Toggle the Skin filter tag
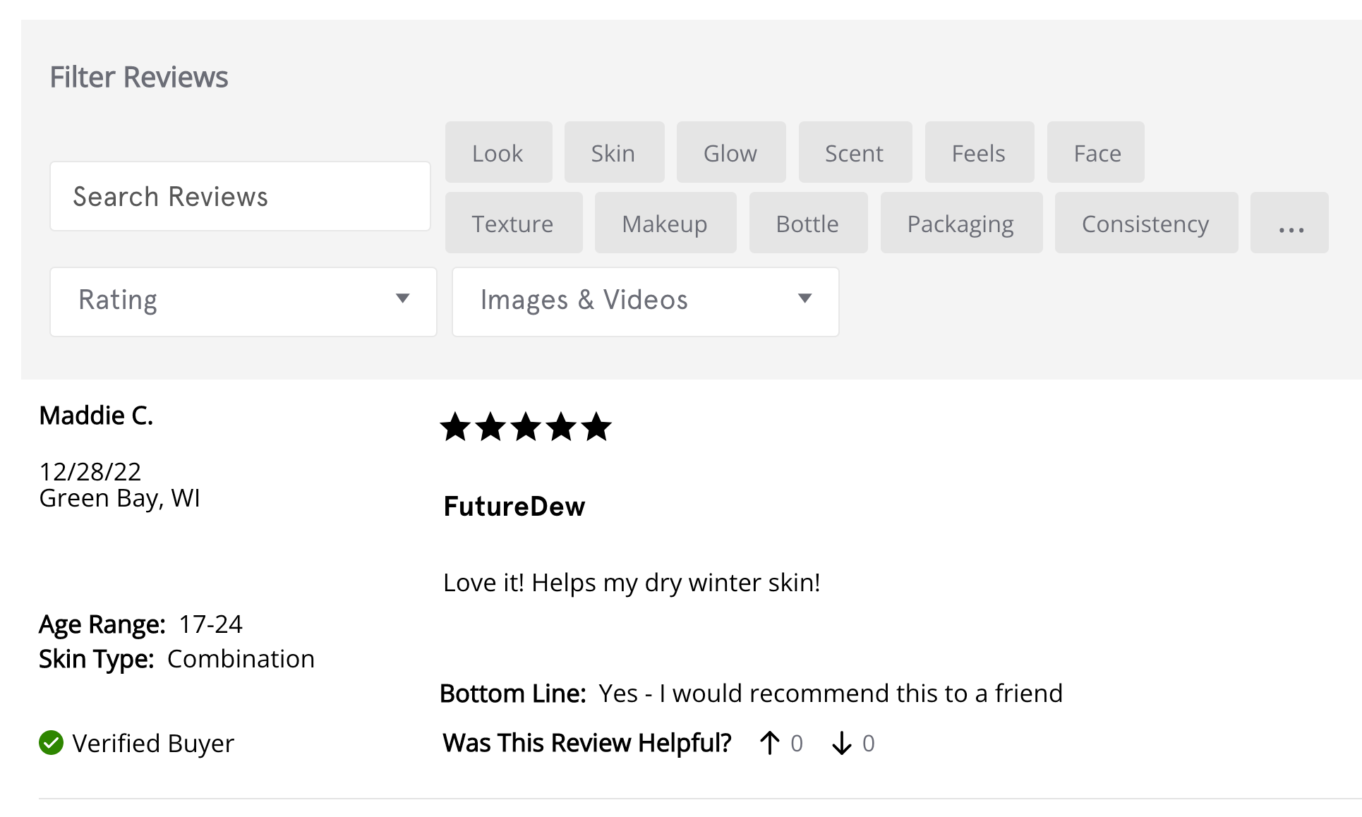The height and width of the screenshot is (817, 1362). coord(613,152)
